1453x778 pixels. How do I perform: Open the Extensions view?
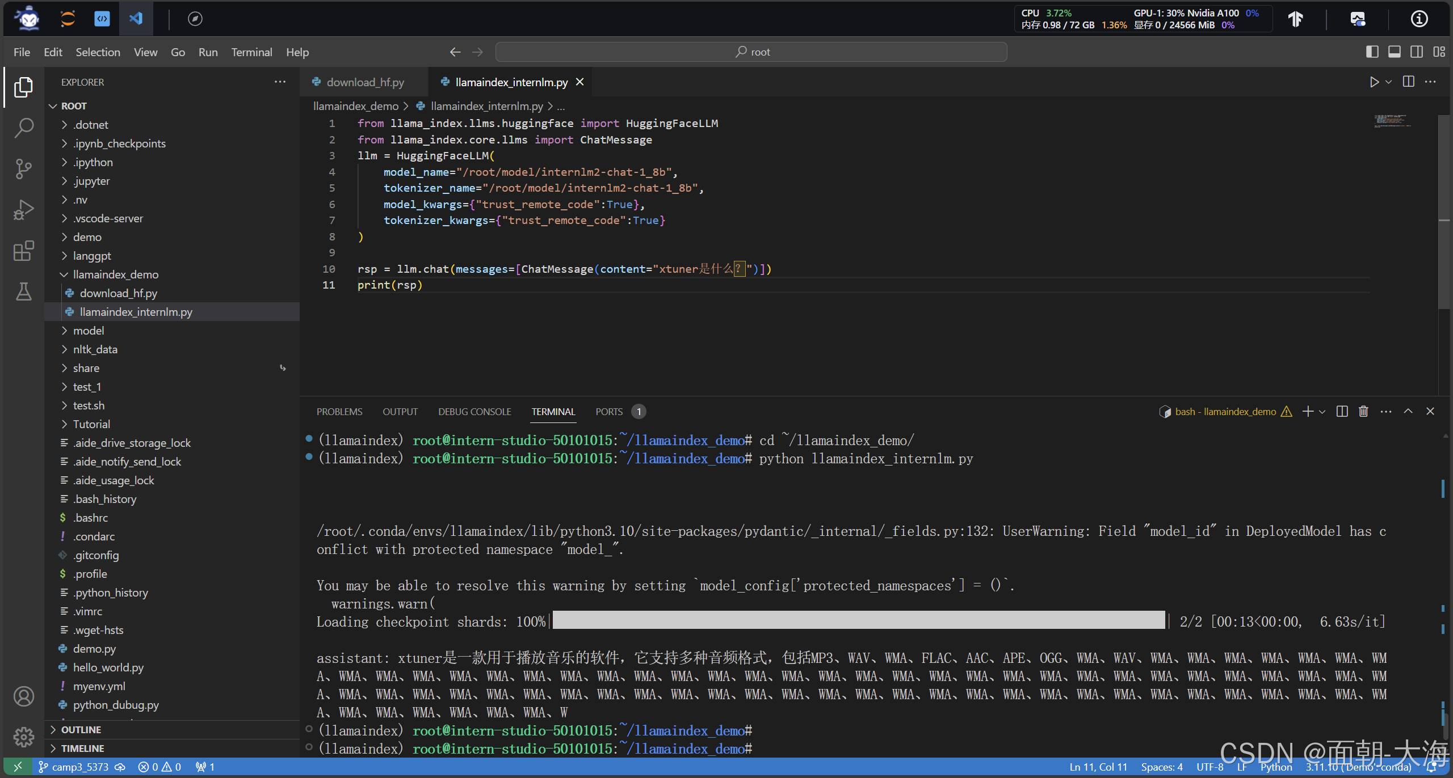tap(23, 251)
